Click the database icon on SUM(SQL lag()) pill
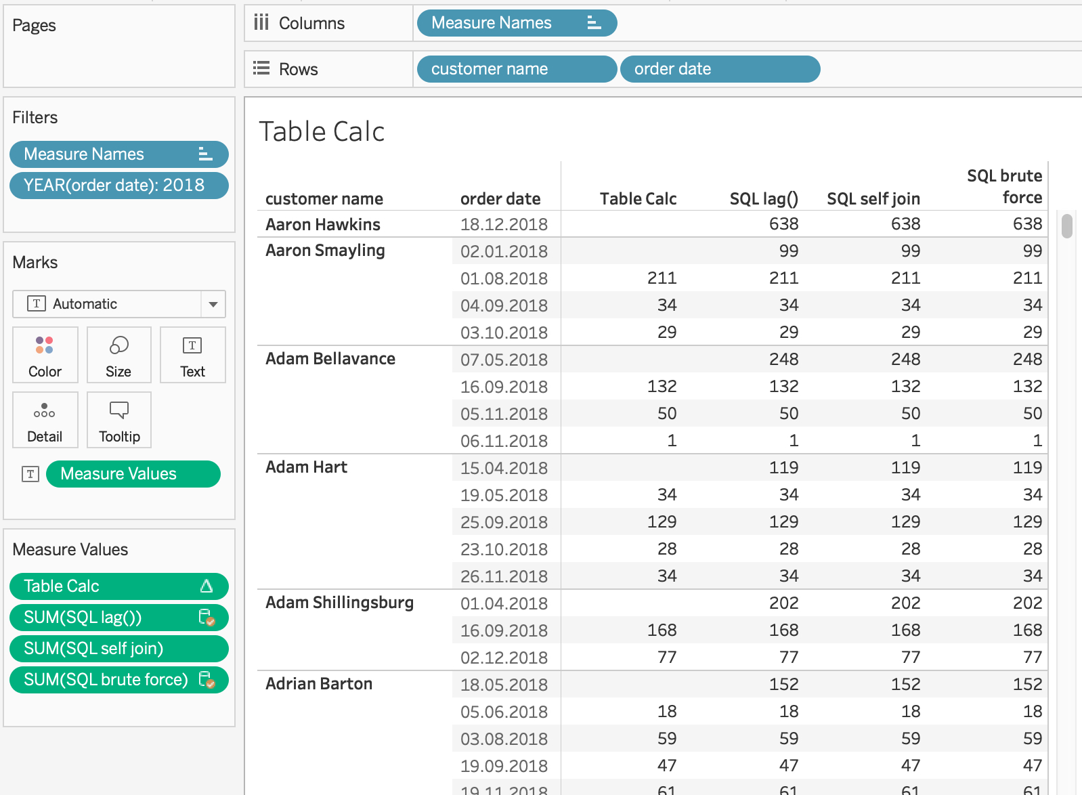Image resolution: width=1082 pixels, height=795 pixels. pyautogui.click(x=207, y=618)
